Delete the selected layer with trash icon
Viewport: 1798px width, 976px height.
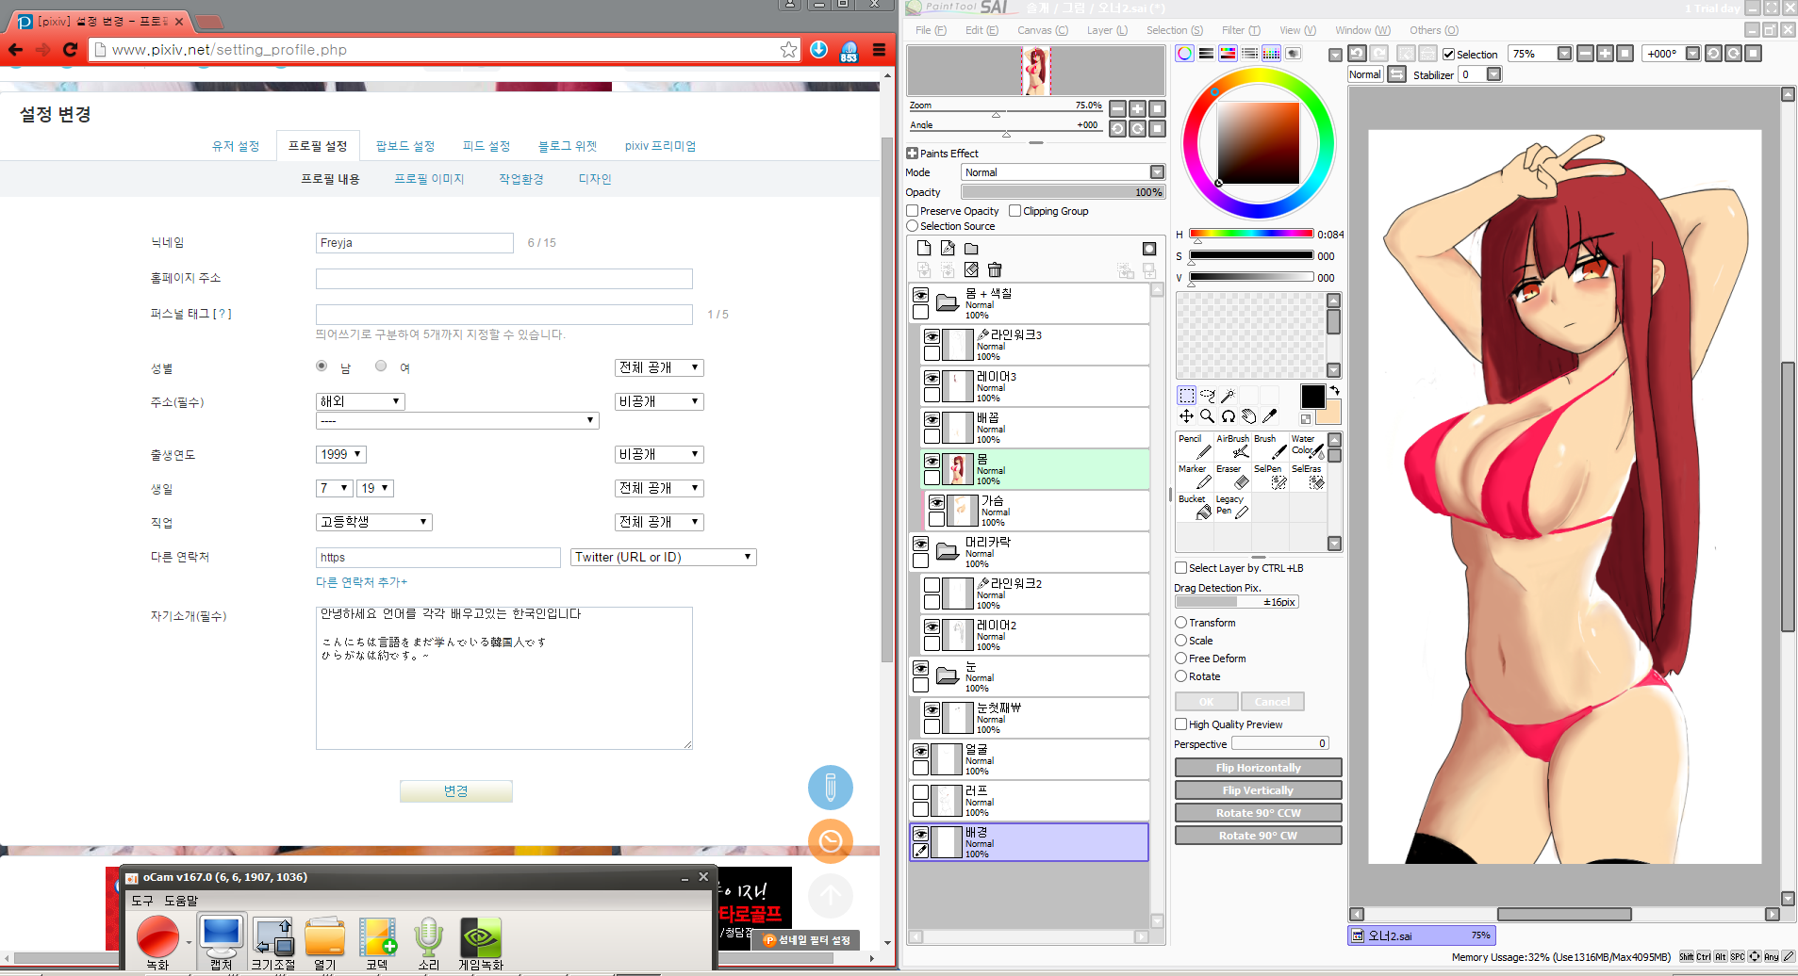pyautogui.click(x=995, y=270)
